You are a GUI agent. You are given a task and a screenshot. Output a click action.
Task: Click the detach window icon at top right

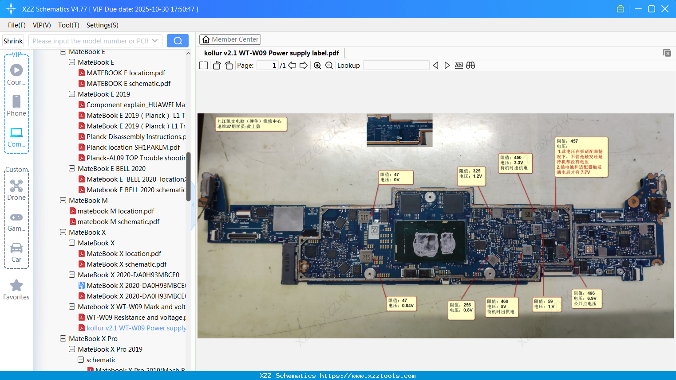click(x=667, y=53)
